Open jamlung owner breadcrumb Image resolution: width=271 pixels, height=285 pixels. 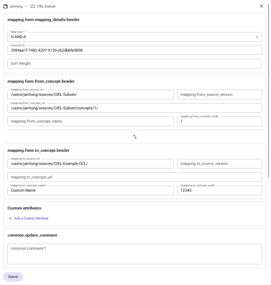(x=16, y=6)
